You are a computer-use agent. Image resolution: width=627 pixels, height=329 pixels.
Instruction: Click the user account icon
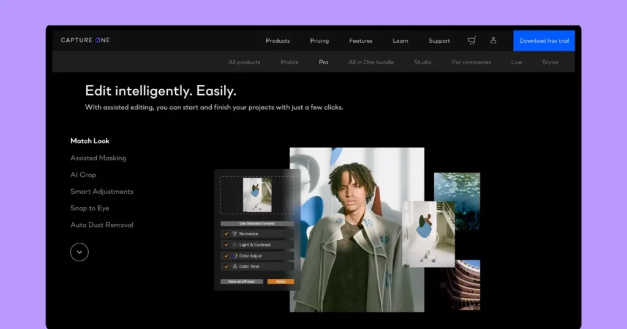(x=494, y=40)
